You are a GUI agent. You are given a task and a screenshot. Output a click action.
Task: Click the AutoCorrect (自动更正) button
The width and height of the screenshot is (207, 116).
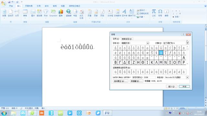click(x=121, y=81)
